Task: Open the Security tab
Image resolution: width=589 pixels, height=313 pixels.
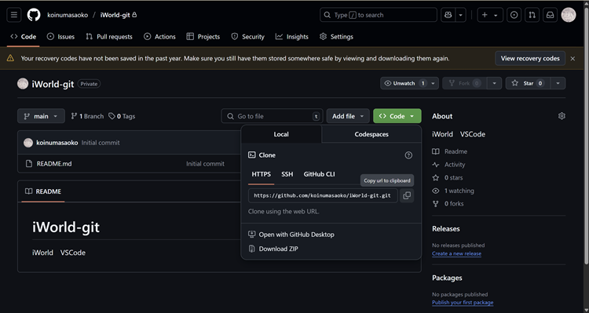Action: click(248, 36)
